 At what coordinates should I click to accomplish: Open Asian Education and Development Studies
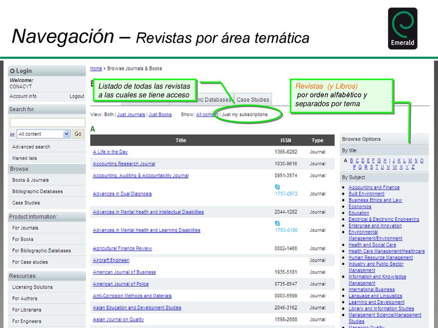tap(137, 307)
